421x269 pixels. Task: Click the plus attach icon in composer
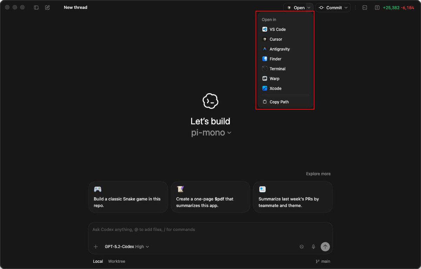click(96, 247)
